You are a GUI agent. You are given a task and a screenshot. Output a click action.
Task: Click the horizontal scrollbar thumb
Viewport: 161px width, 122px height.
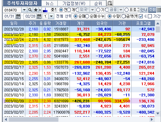pyautogui.click(x=33, y=119)
